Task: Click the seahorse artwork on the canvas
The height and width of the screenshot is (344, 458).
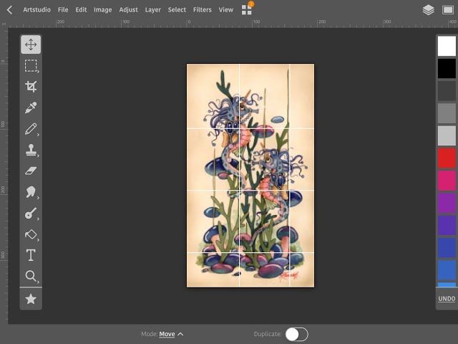Action: coord(250,175)
